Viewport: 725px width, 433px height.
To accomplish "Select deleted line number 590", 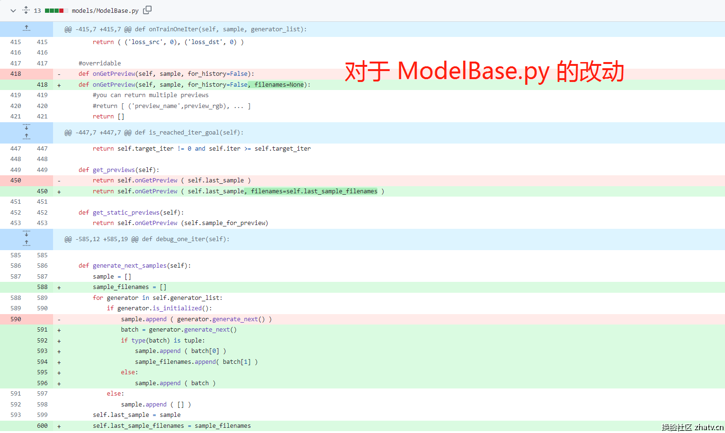I will tap(16, 319).
